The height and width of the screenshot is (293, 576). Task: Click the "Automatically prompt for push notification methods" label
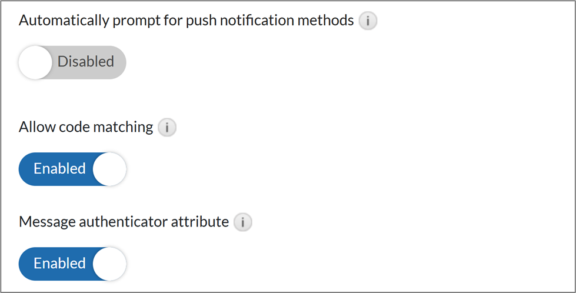(186, 21)
